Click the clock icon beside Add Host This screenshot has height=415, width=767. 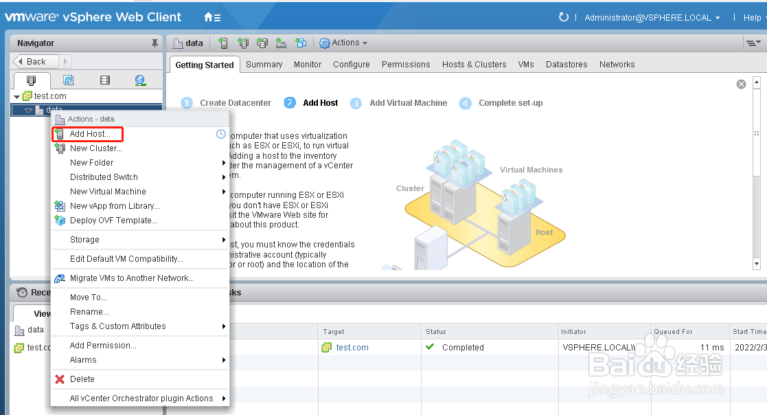click(x=221, y=133)
